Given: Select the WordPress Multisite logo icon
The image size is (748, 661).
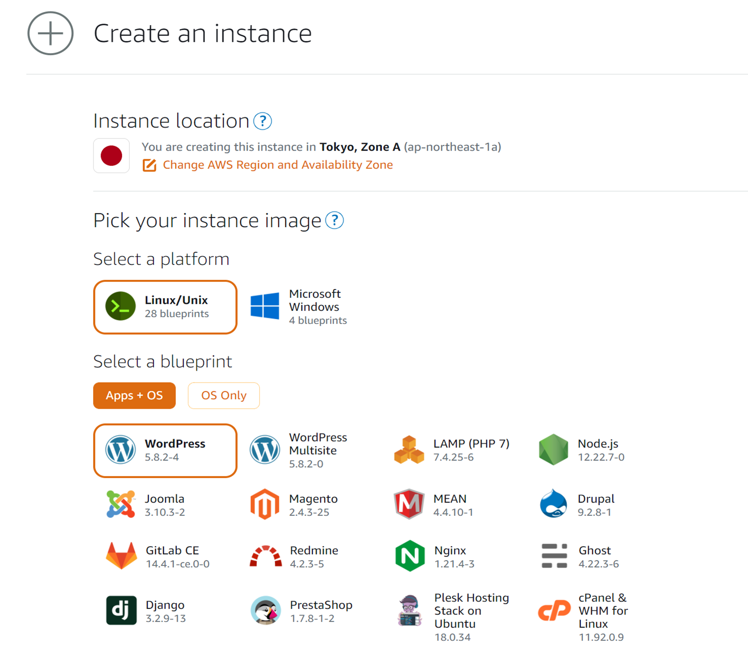Looking at the screenshot, I should tap(265, 450).
